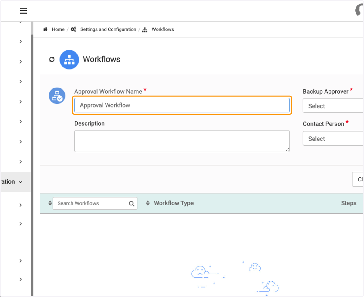Viewport: 364px width, 297px height.
Task: Click the approval workflow checkmark icon
Action: point(57,96)
